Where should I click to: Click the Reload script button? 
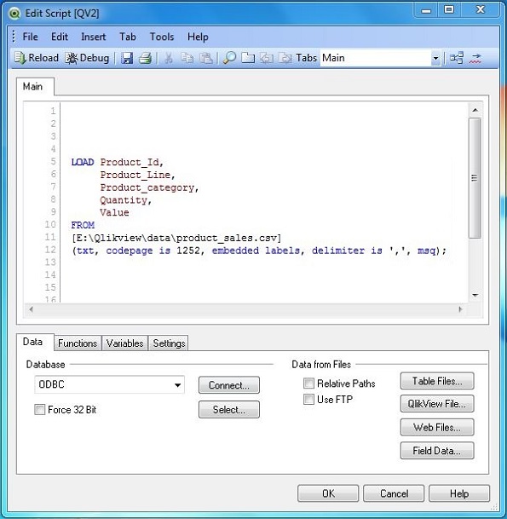pyautogui.click(x=37, y=58)
